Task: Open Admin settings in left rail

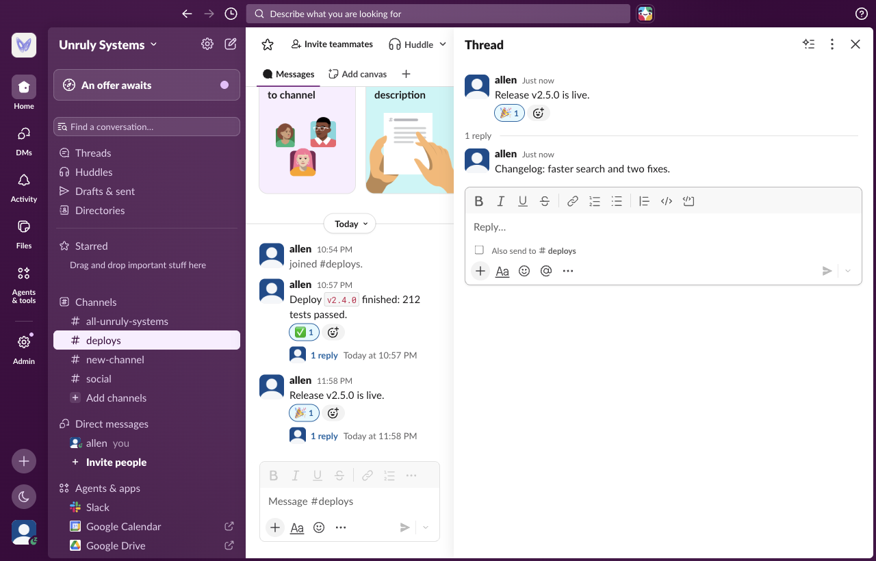Action: coord(24,348)
